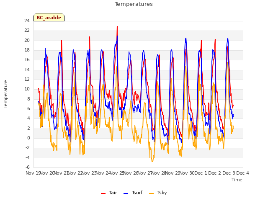The height and width of the screenshot is (201, 268).
Task: Click the 16 y-axis tick label
Action: 27,60
